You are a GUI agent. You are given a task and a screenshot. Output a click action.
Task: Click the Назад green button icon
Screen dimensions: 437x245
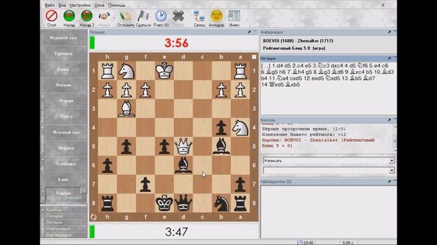(x=69, y=16)
